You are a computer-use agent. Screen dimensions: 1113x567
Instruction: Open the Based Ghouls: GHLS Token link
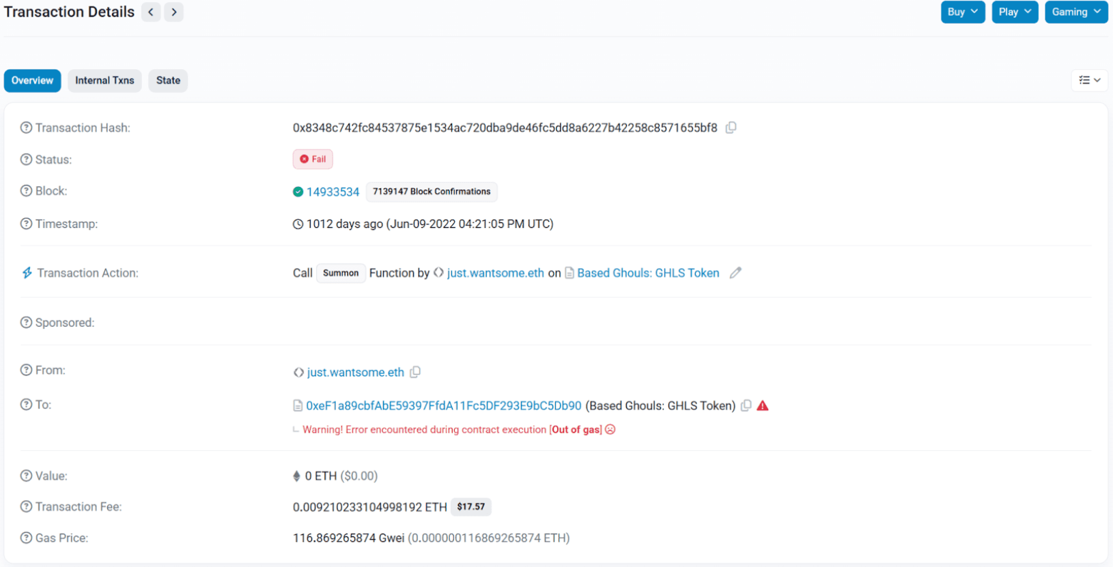coord(648,273)
